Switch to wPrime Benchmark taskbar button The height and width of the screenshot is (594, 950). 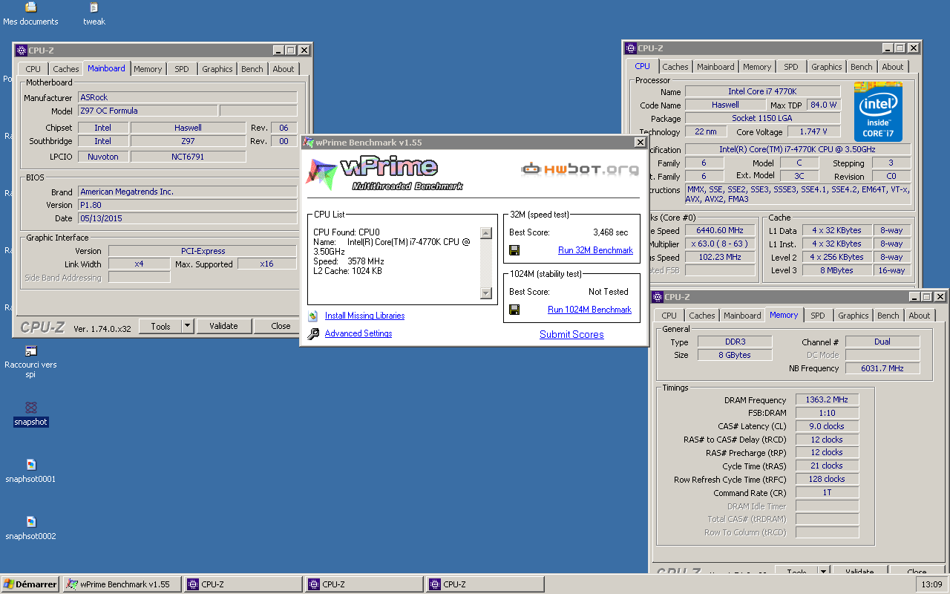122,584
